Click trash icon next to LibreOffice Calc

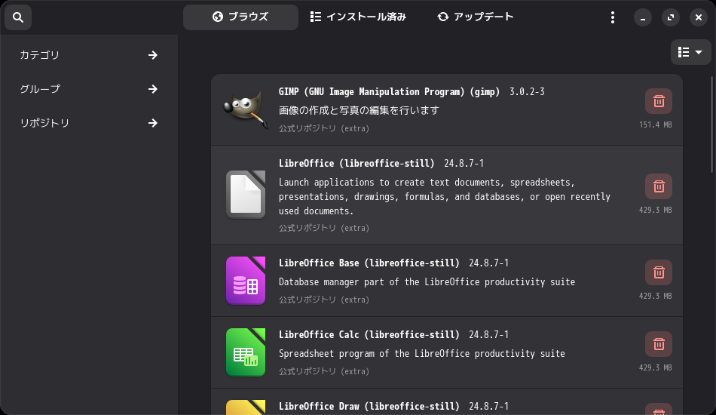tap(658, 344)
